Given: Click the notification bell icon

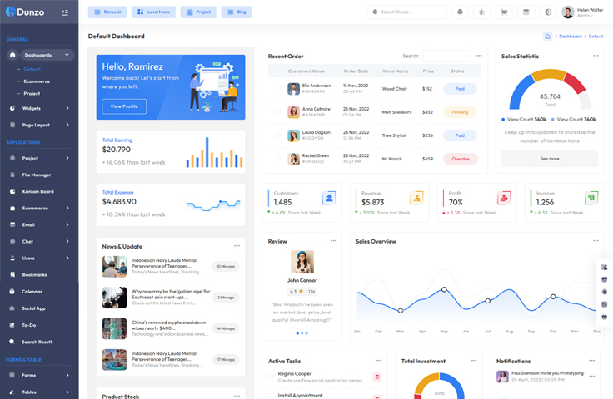Looking at the screenshot, I should (460, 12).
